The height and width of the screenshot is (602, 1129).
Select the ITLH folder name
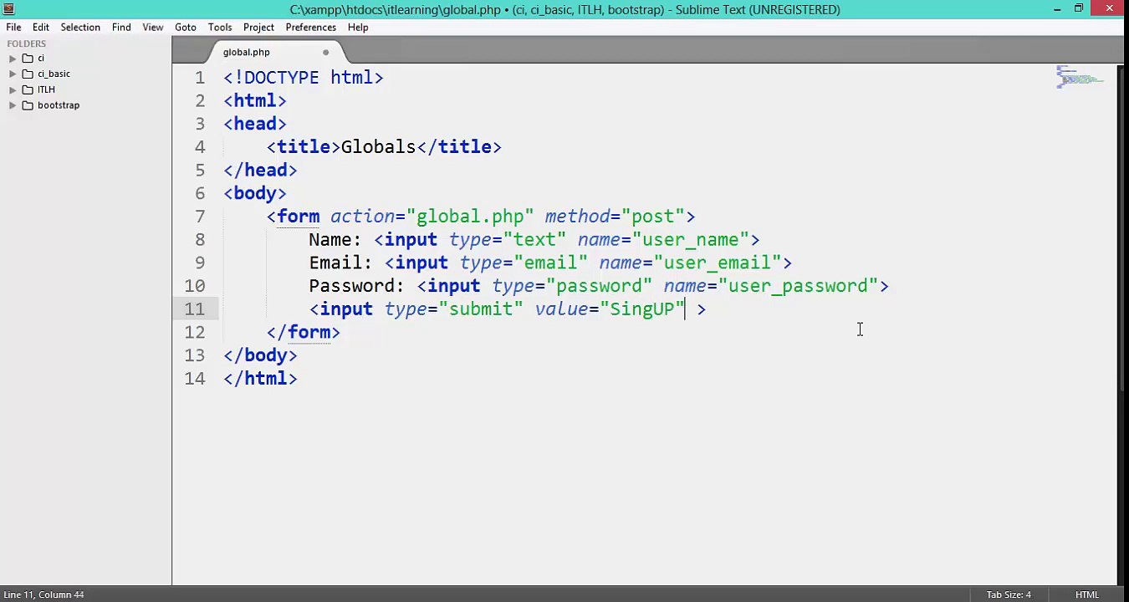click(x=46, y=89)
